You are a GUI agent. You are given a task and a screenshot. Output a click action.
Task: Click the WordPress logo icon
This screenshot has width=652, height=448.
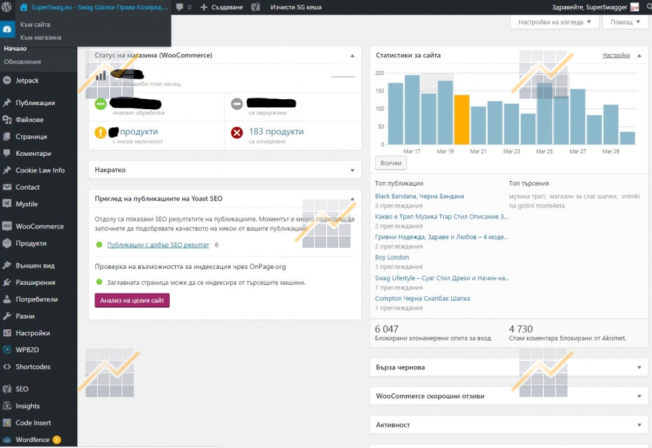tap(6, 7)
